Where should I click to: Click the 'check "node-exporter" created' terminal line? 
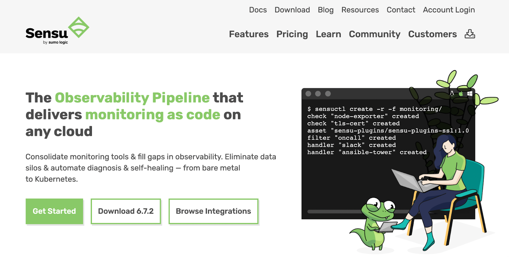coord(363,116)
